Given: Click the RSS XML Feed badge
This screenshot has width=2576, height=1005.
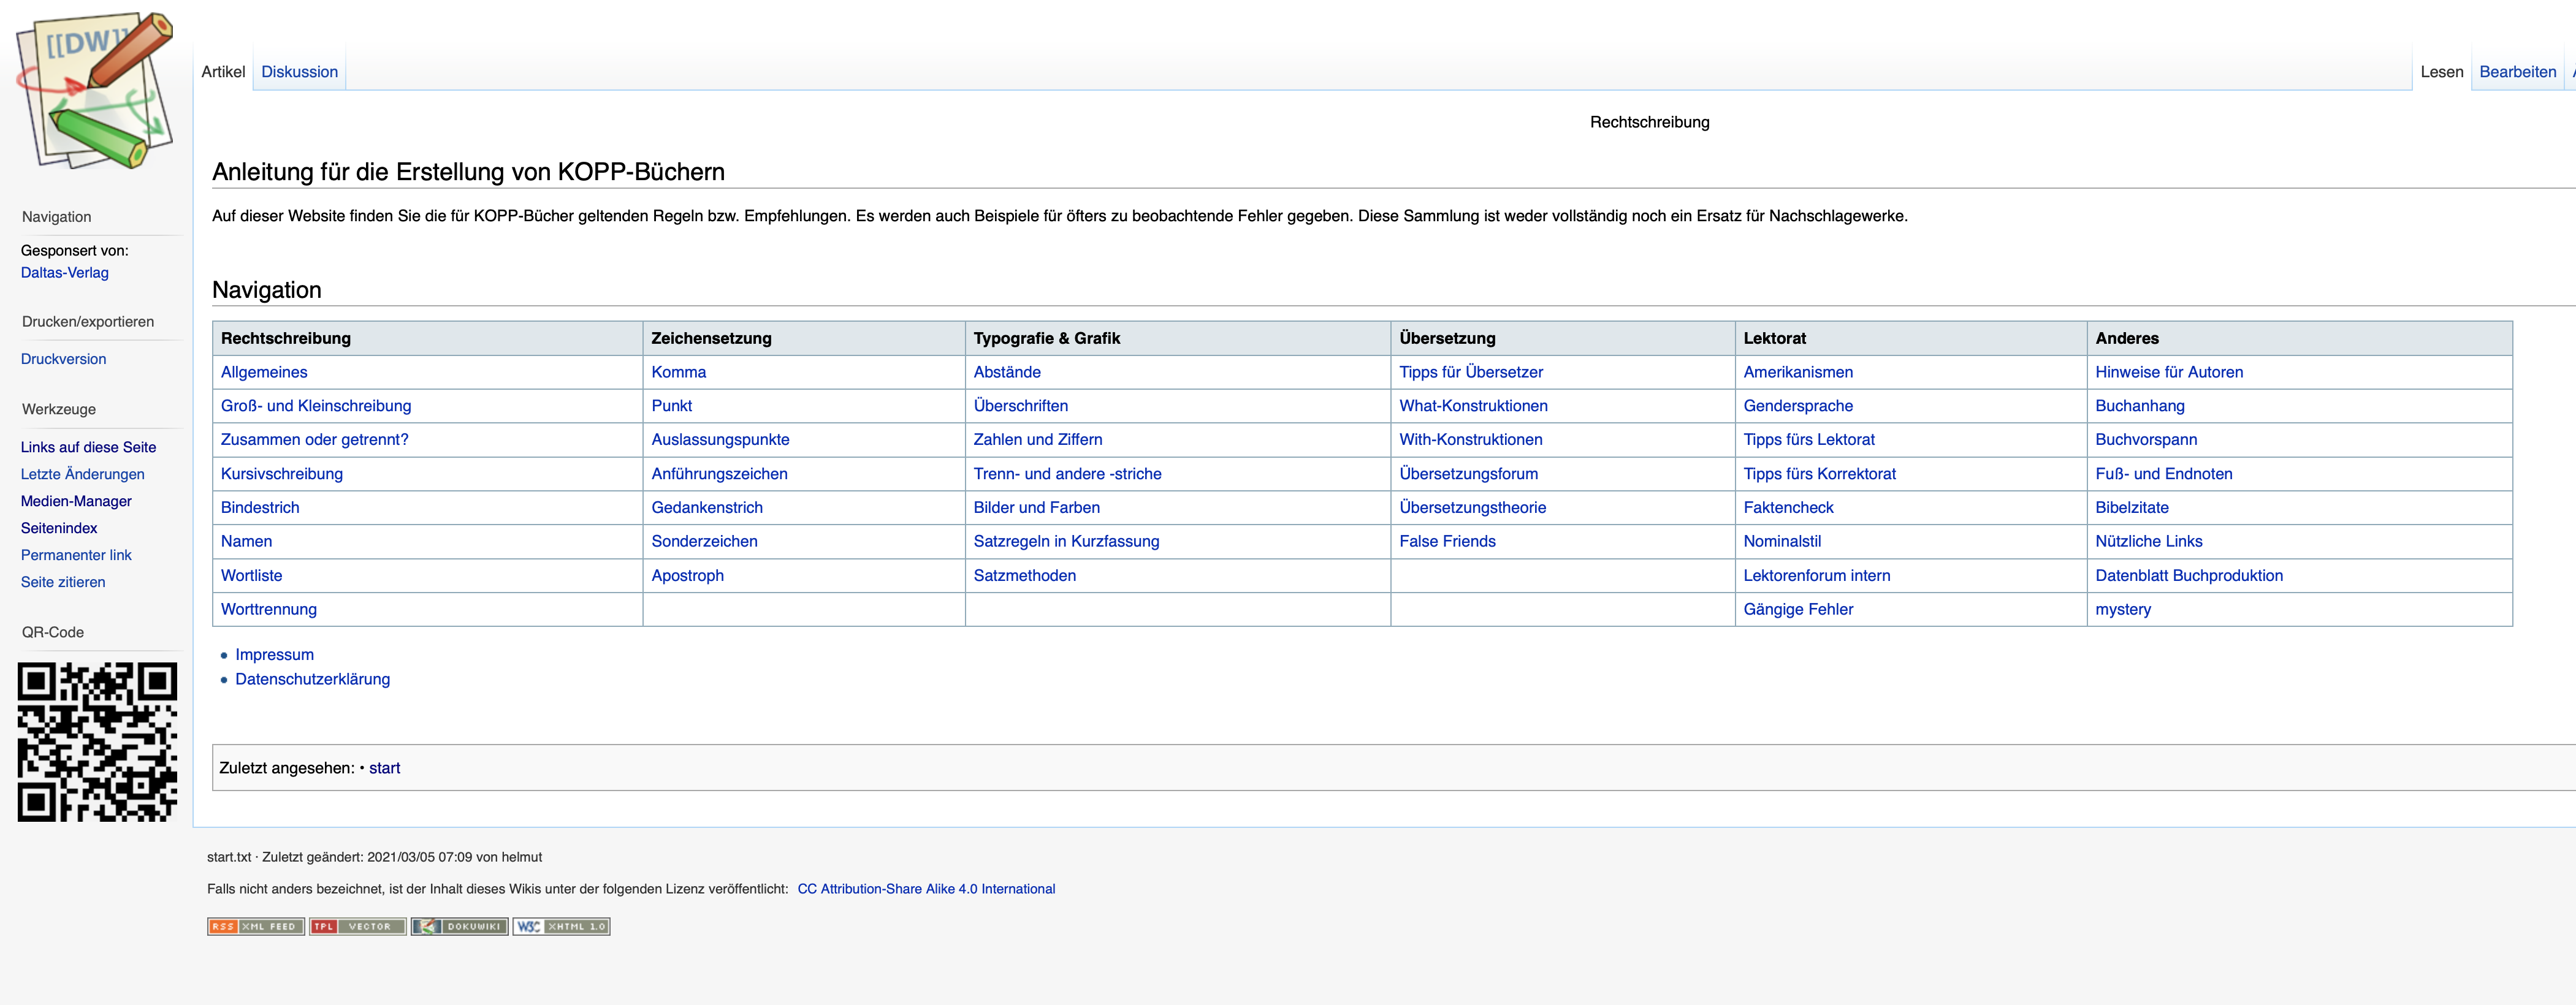Looking at the screenshot, I should tap(255, 926).
